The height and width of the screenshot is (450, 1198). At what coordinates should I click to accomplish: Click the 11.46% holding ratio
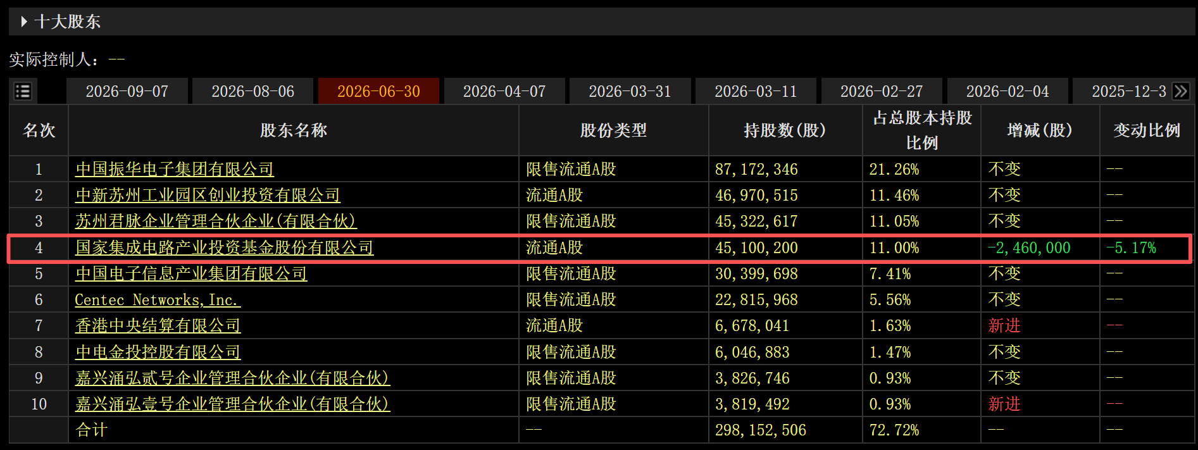coord(894,195)
